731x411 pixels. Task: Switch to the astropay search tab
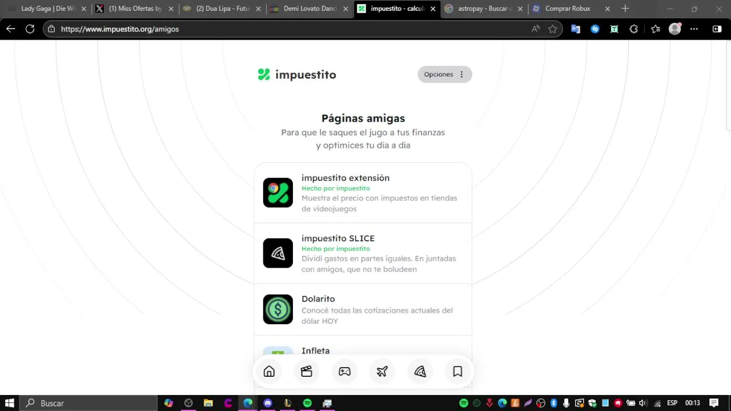pyautogui.click(x=484, y=9)
